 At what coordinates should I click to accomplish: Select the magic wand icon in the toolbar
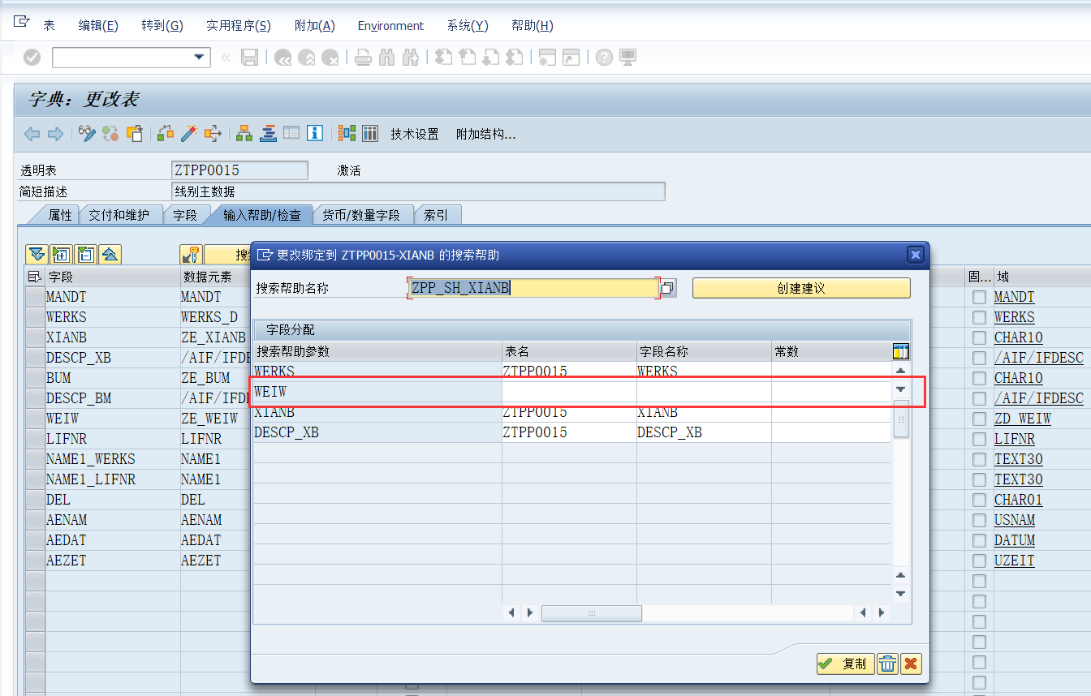[189, 133]
